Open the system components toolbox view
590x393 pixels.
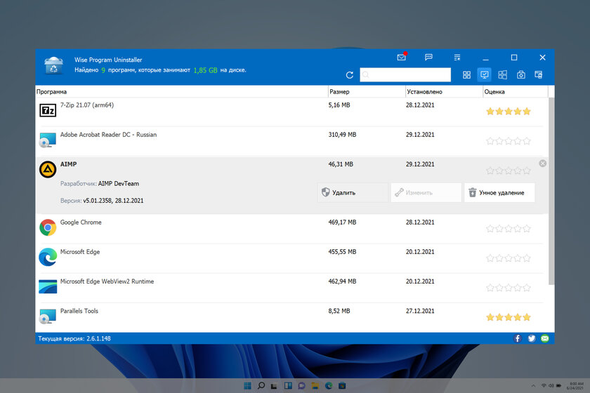[520, 75]
